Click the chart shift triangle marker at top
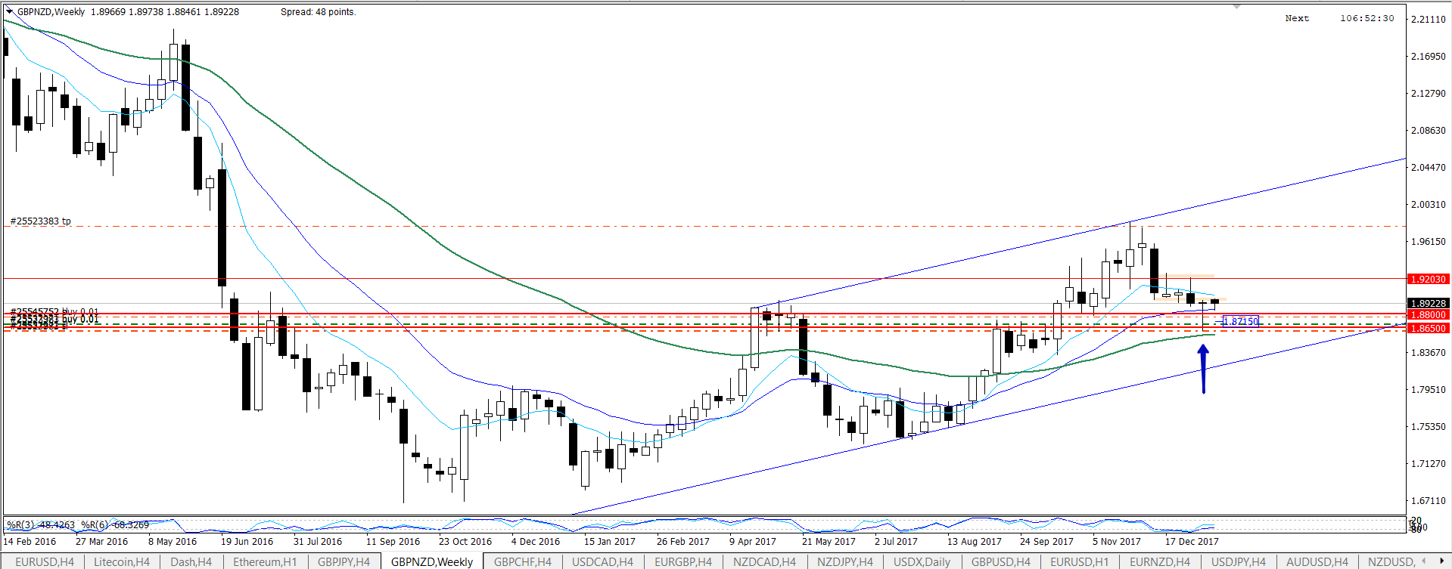 [1236, 6]
